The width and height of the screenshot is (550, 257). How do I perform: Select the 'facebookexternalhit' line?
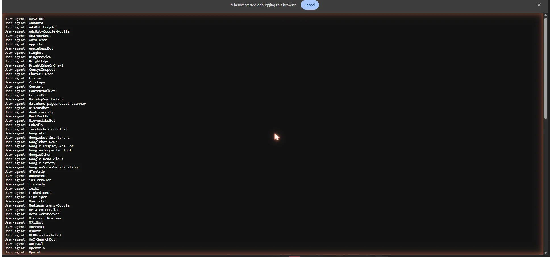(36, 129)
